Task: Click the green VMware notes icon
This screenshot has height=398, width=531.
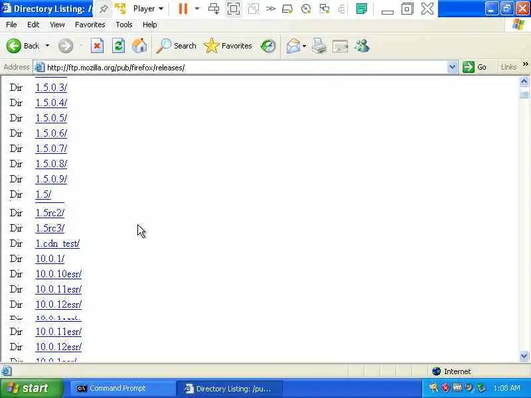Action: tap(362, 9)
